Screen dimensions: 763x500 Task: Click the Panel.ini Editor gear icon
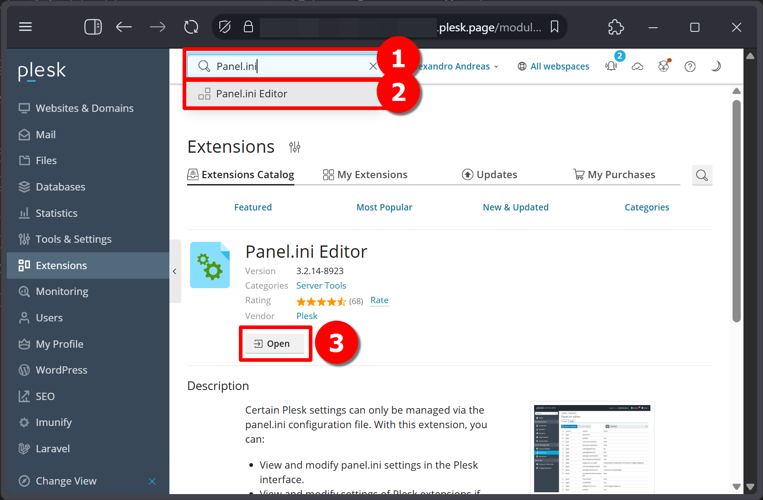click(210, 265)
